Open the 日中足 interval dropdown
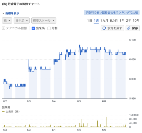142x133 pixels. (22, 20)
